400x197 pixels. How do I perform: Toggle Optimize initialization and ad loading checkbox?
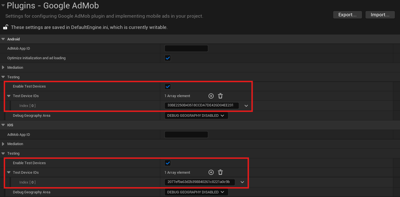[x=168, y=58]
